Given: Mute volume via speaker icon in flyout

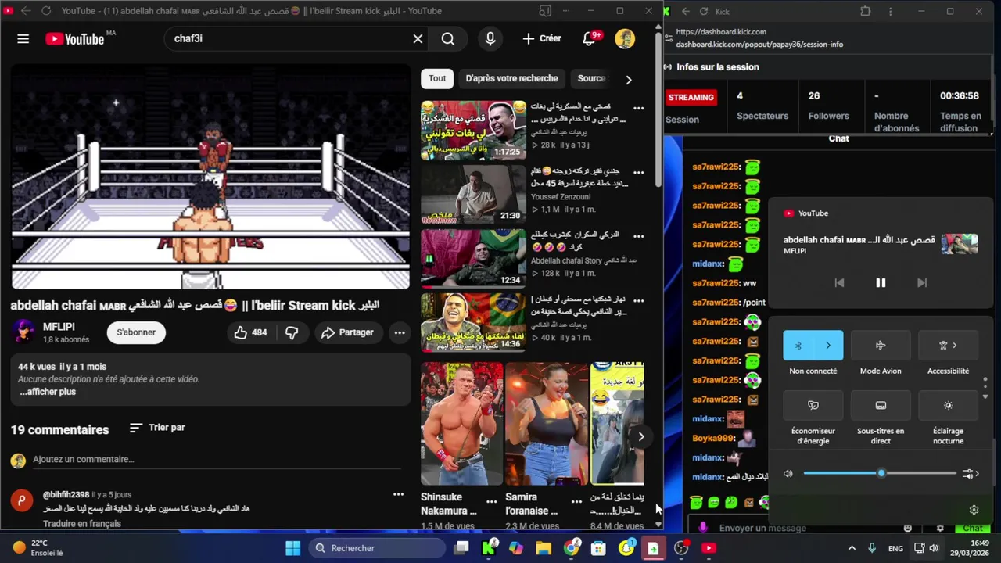Looking at the screenshot, I should [788, 473].
